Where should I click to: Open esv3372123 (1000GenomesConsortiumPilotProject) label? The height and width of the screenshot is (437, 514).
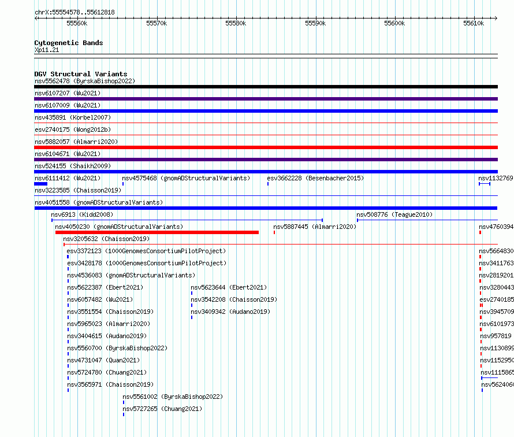tap(146, 251)
